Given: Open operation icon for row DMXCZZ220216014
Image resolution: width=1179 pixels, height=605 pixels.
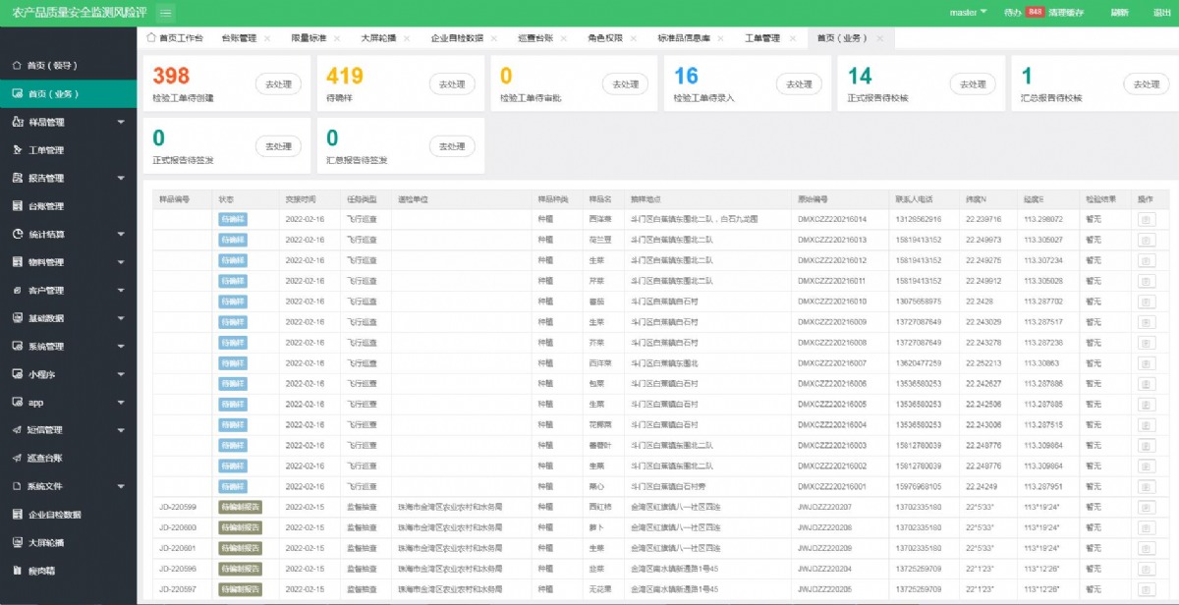Looking at the screenshot, I should tap(1146, 219).
